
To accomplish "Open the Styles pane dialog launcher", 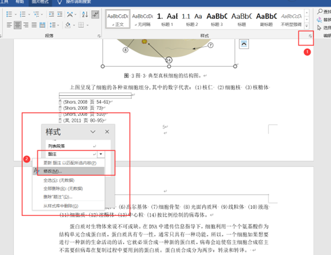I will coord(310,36).
